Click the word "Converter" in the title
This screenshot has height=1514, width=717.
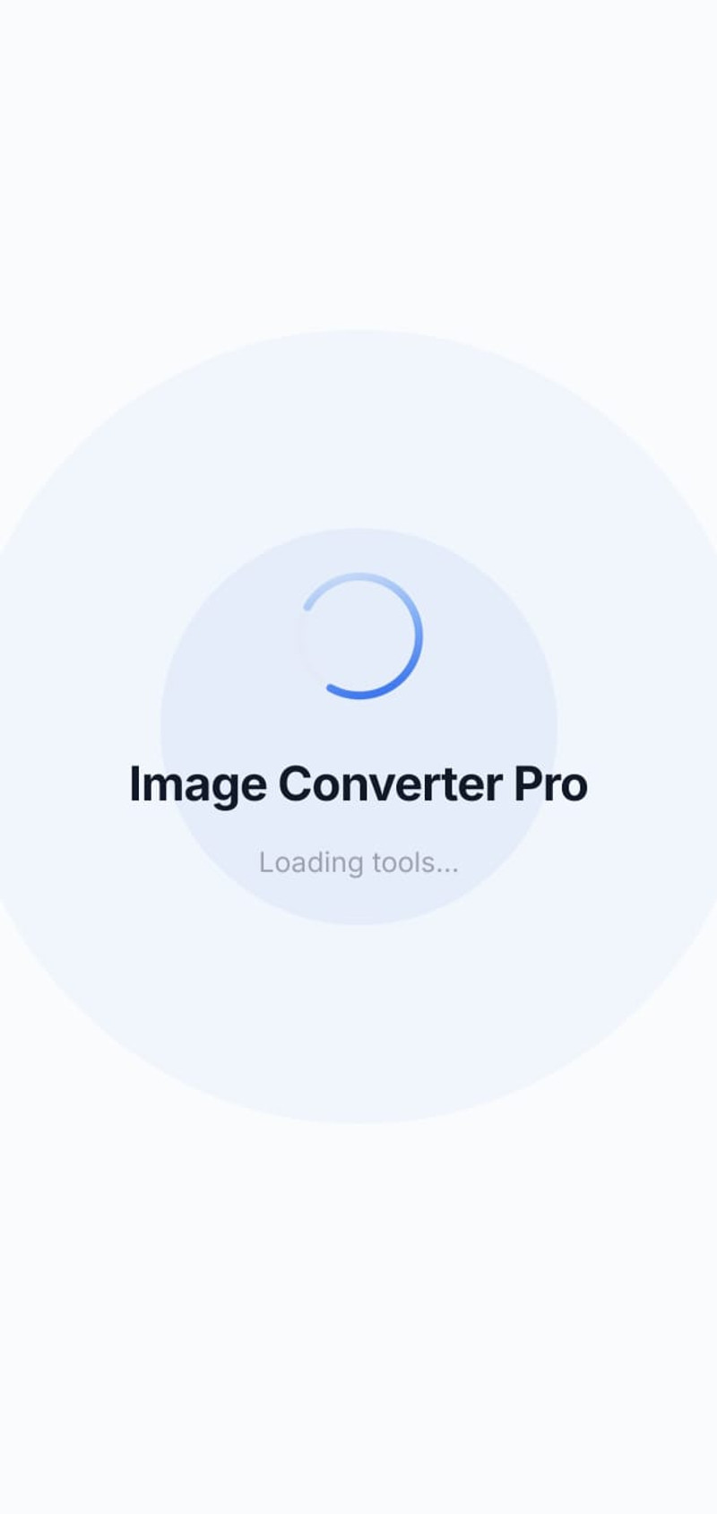[x=390, y=784]
